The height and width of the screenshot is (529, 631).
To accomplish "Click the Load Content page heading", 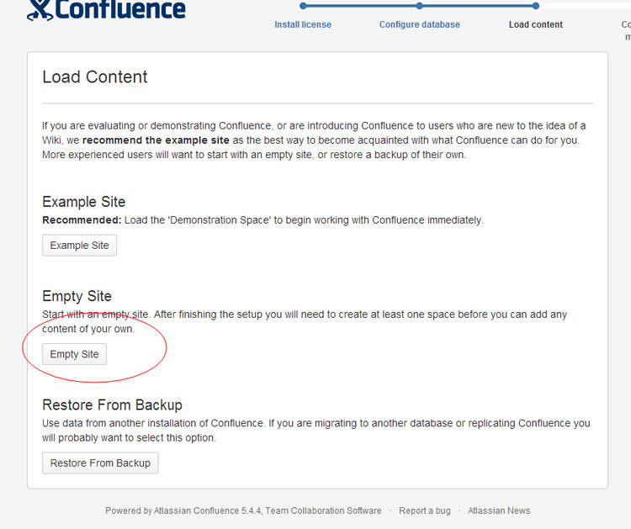I will (95, 77).
